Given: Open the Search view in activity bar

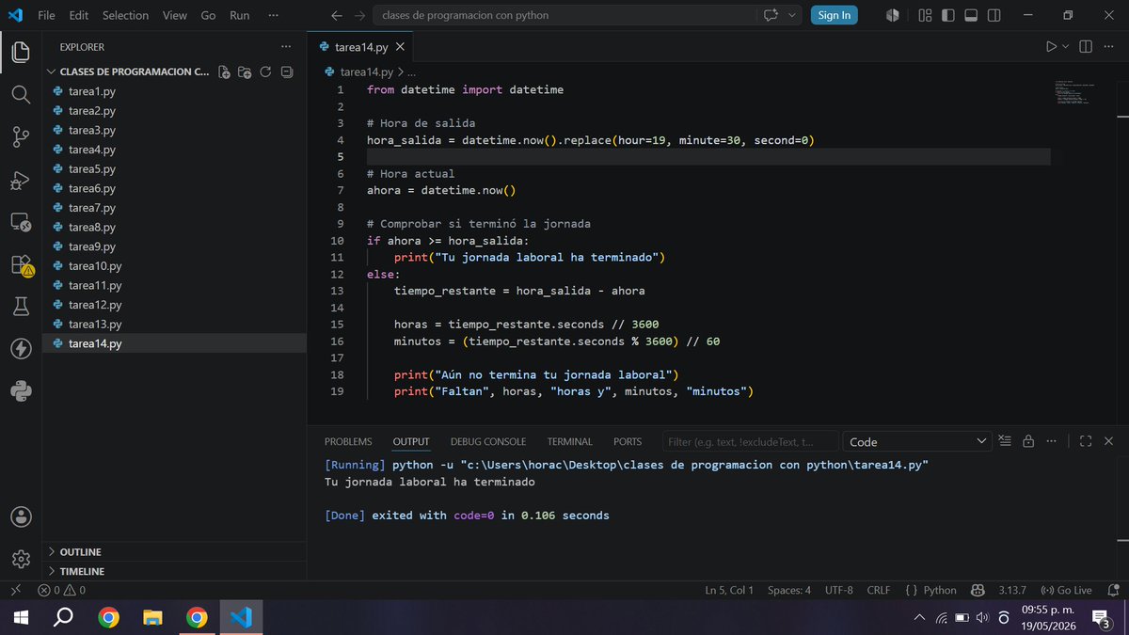Looking at the screenshot, I should (21, 94).
